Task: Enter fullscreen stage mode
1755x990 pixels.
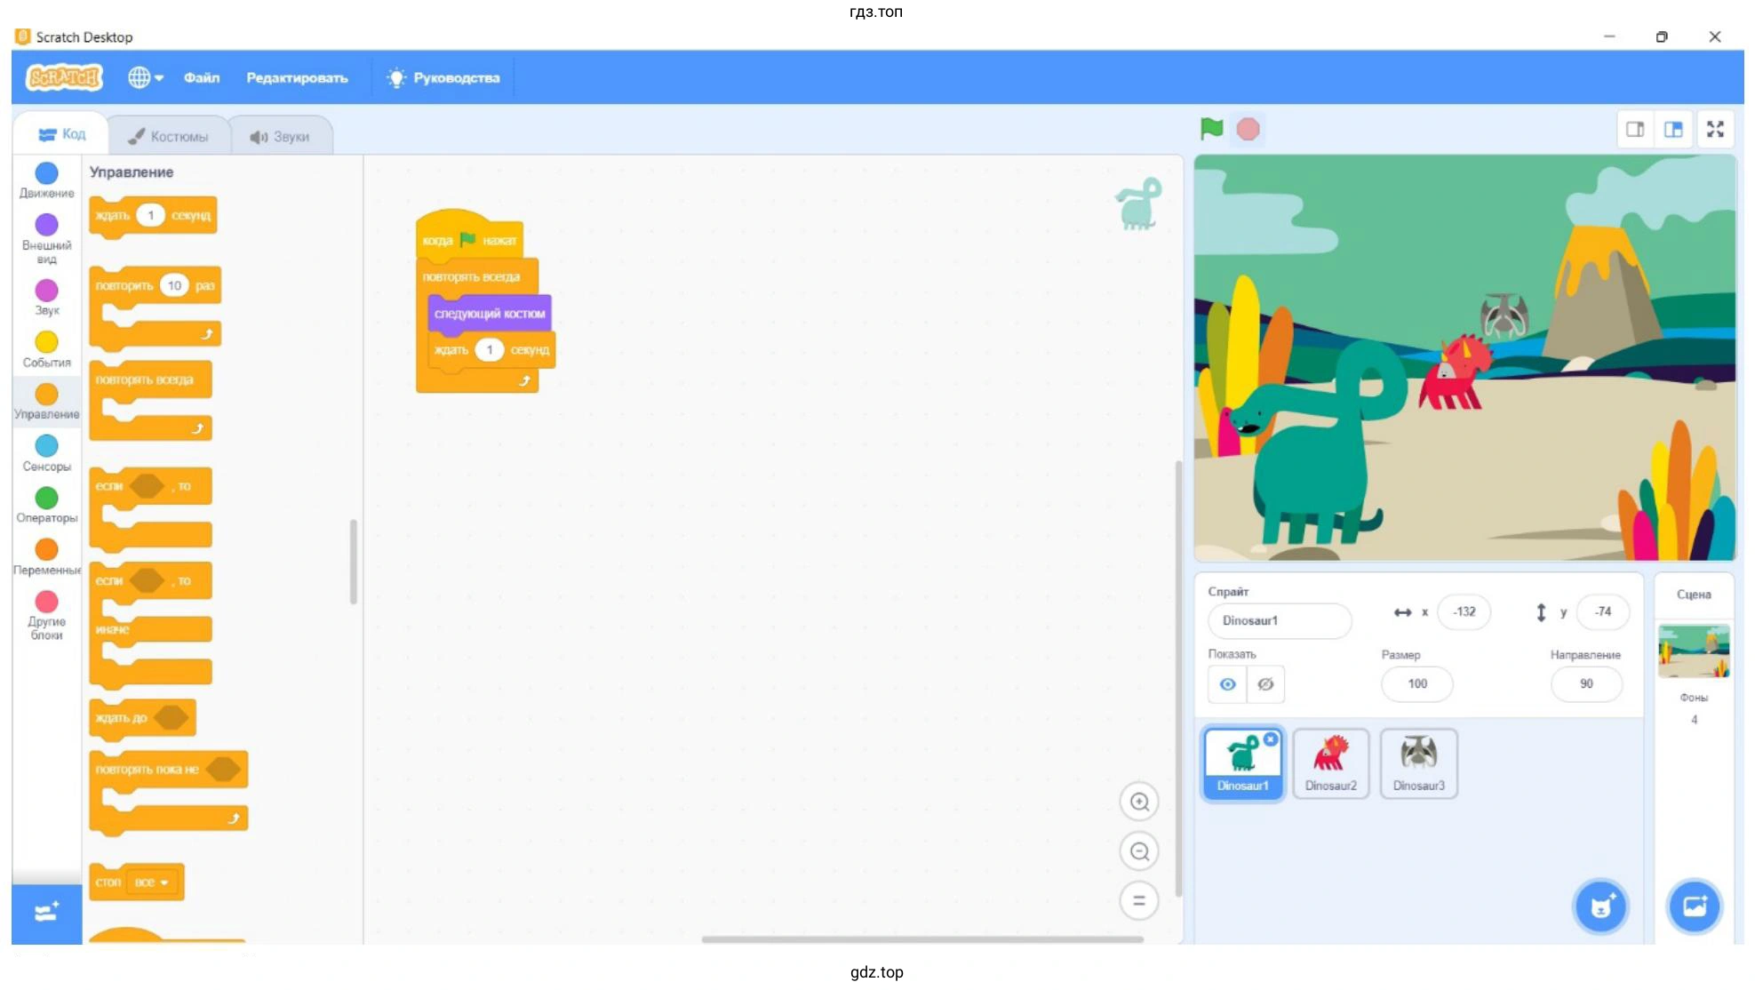Action: click(1715, 130)
